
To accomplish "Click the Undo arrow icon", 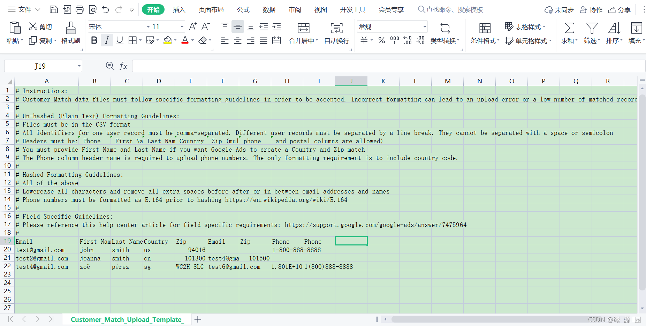I will pyautogui.click(x=106, y=9).
